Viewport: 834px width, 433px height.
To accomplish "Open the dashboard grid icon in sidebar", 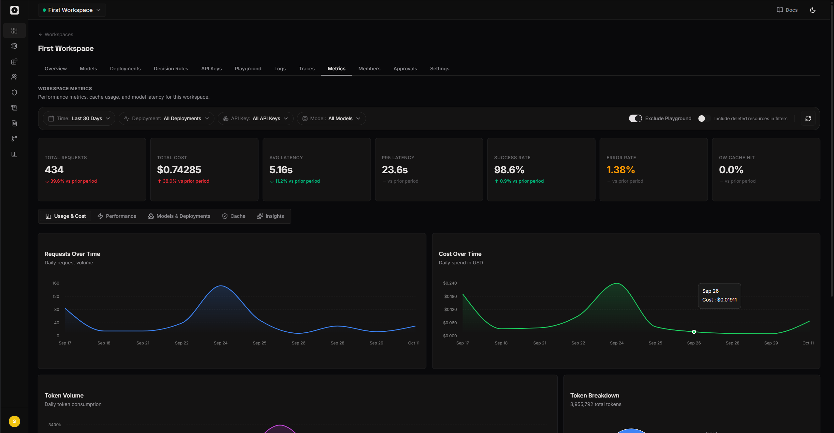I will tap(14, 31).
